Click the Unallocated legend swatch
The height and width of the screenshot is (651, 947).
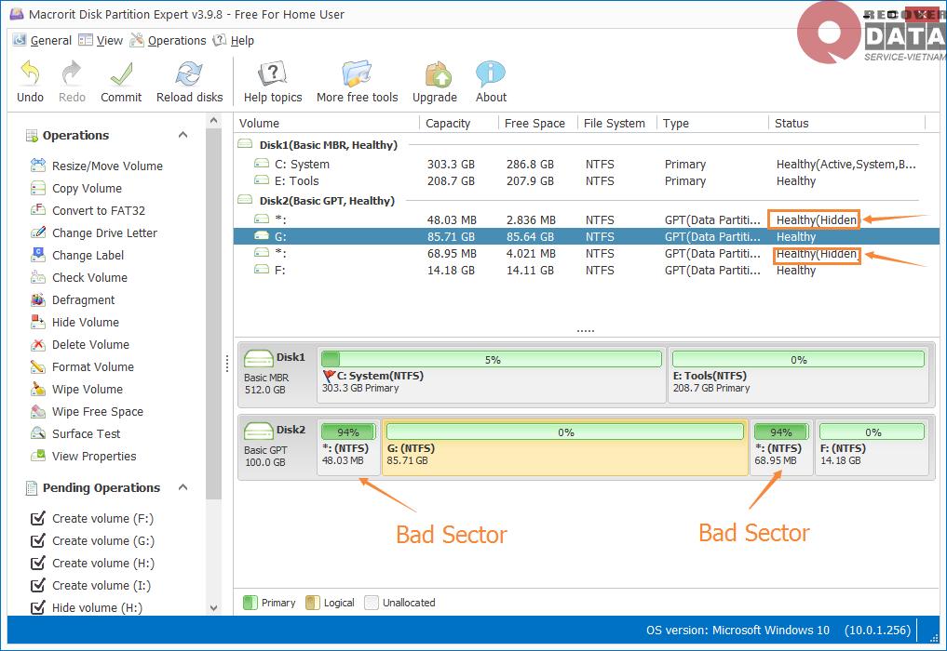click(x=372, y=602)
